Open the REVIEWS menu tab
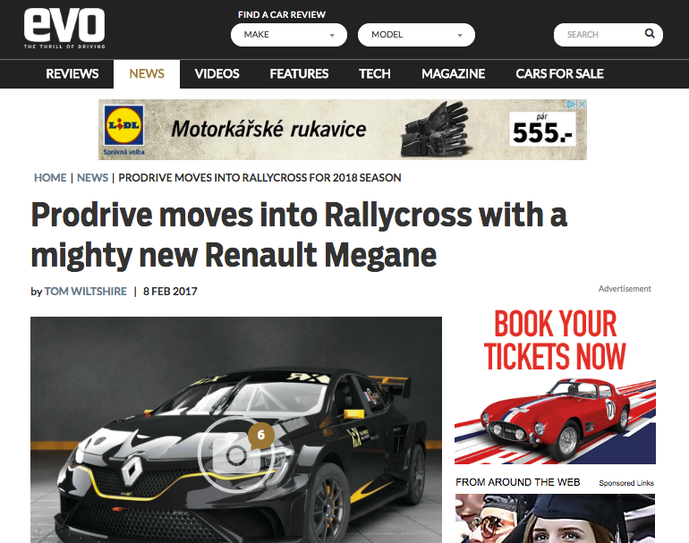The height and width of the screenshot is (543, 689). 72,74
